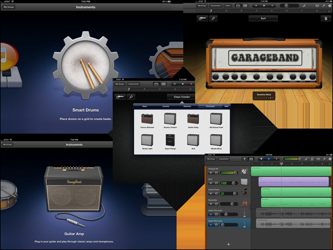Switch to the Distorted preset tab

[x=187, y=106]
